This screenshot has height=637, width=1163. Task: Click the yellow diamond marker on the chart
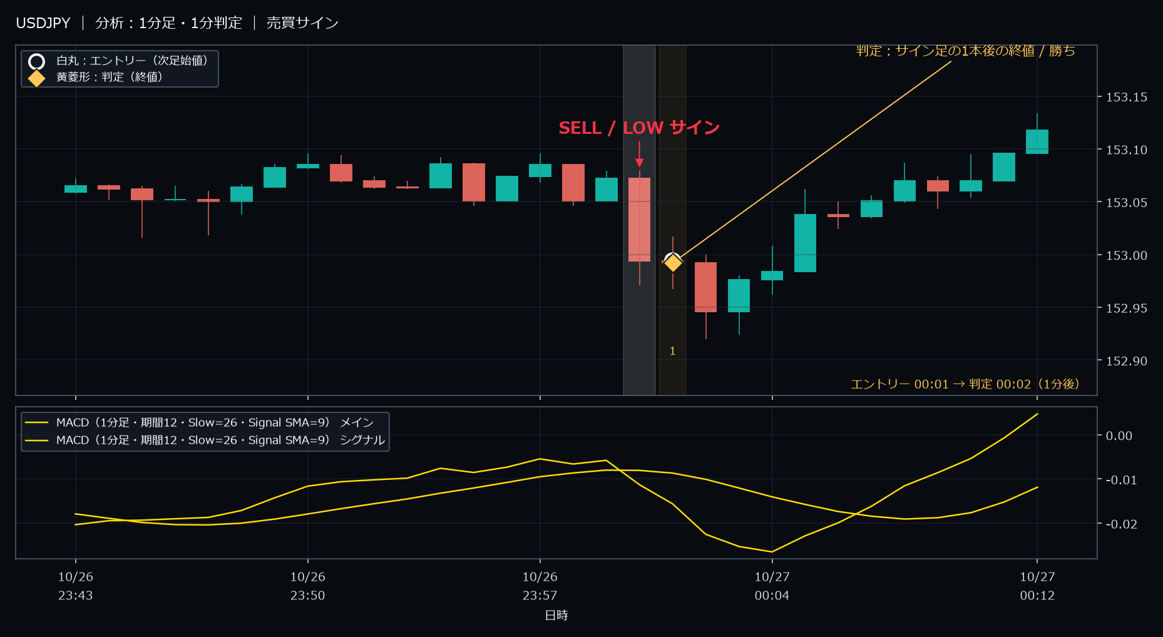pos(673,263)
